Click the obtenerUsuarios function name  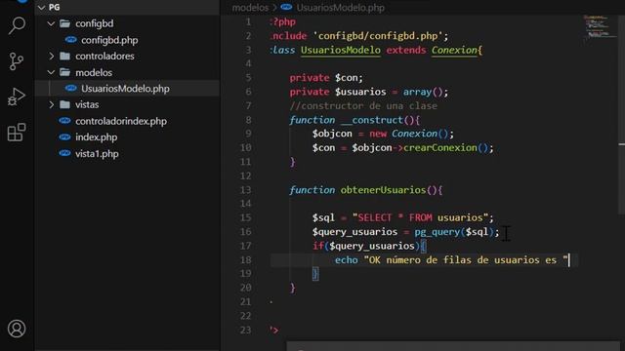(x=383, y=190)
